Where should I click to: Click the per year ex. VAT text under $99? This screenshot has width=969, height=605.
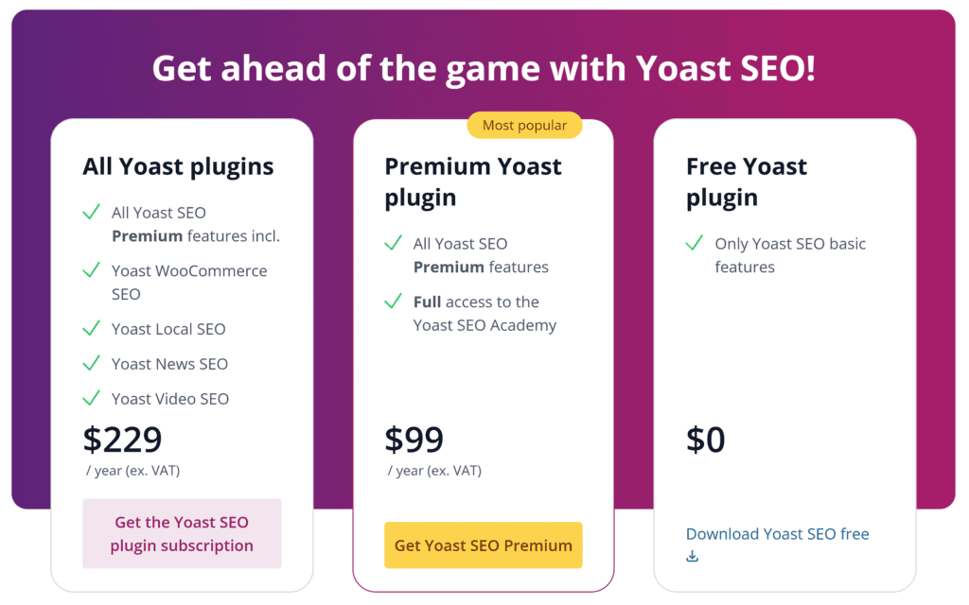point(432,470)
